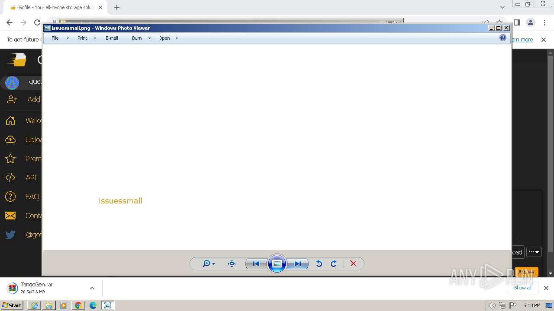Switch to Chrome in the taskbar
554x311 pixels.
[x=78, y=305]
